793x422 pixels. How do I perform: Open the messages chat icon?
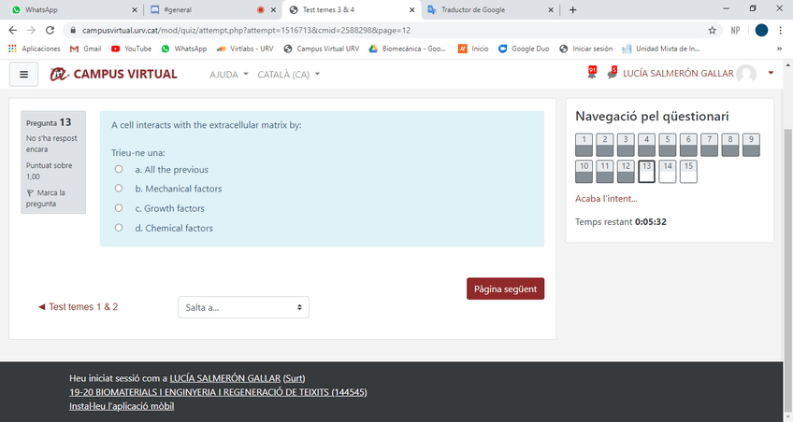[x=612, y=73]
